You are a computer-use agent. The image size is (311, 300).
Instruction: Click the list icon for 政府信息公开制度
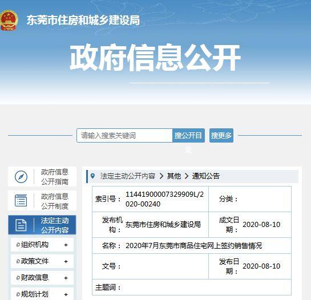21,200
